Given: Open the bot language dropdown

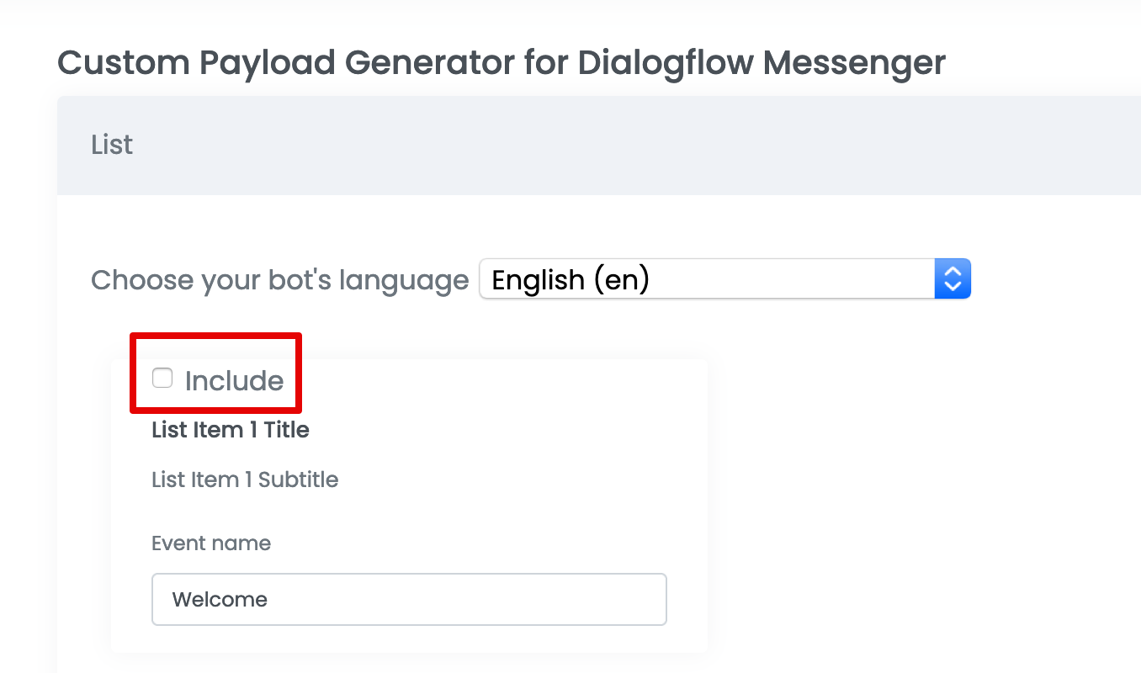Looking at the screenshot, I should 724,279.
